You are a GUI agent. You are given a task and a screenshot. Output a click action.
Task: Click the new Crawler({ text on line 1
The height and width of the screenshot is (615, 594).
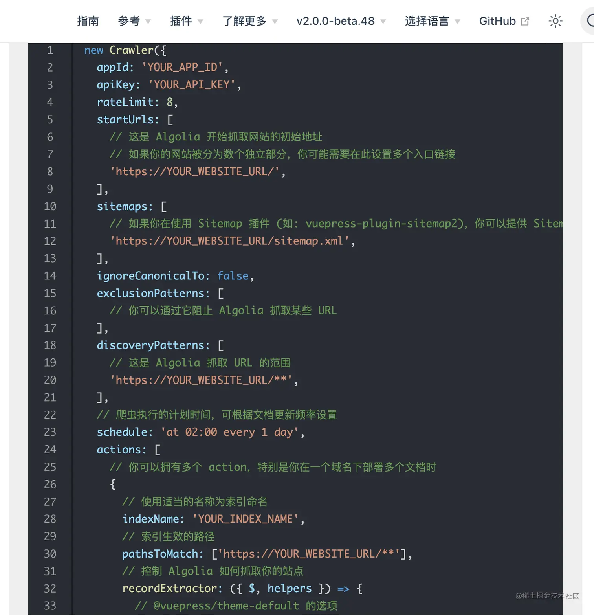click(125, 50)
